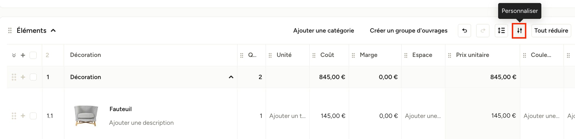This screenshot has width=575, height=139.
Task: Click the Prix unitaire column drag handle
Action: 449,55
